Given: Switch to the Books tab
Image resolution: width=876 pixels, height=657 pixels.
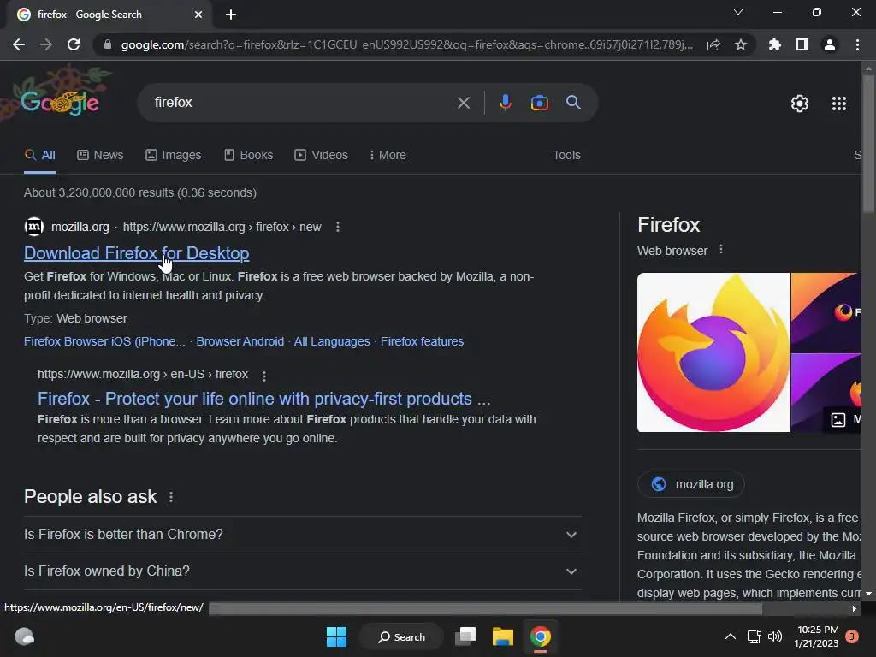Looking at the screenshot, I should (249, 156).
